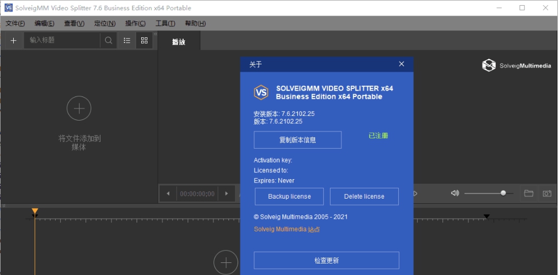Click the add media plus icon in toolbar
The width and height of the screenshot is (559, 275).
(x=13, y=40)
